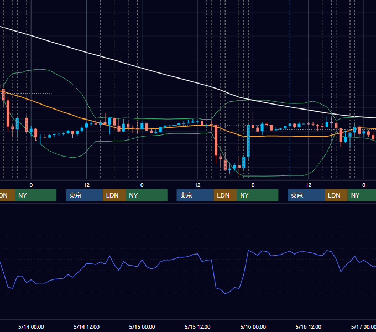
Task: Click the 東京 session block covering 5/16 12:00
Action: point(306,195)
